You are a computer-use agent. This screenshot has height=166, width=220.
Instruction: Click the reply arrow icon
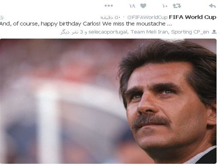pos(212,6)
